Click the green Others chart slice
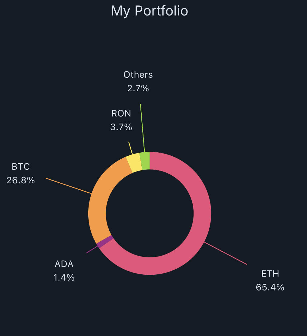Screen dimensions: 307x336 (145, 160)
